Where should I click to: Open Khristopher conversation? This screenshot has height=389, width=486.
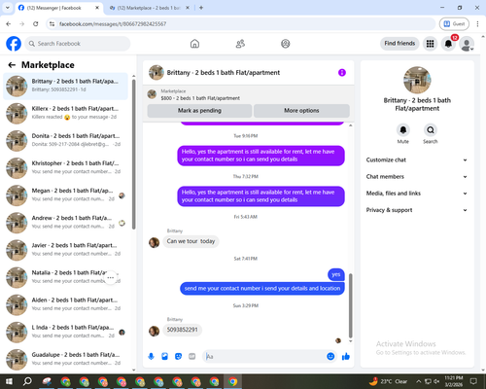click(x=65, y=168)
